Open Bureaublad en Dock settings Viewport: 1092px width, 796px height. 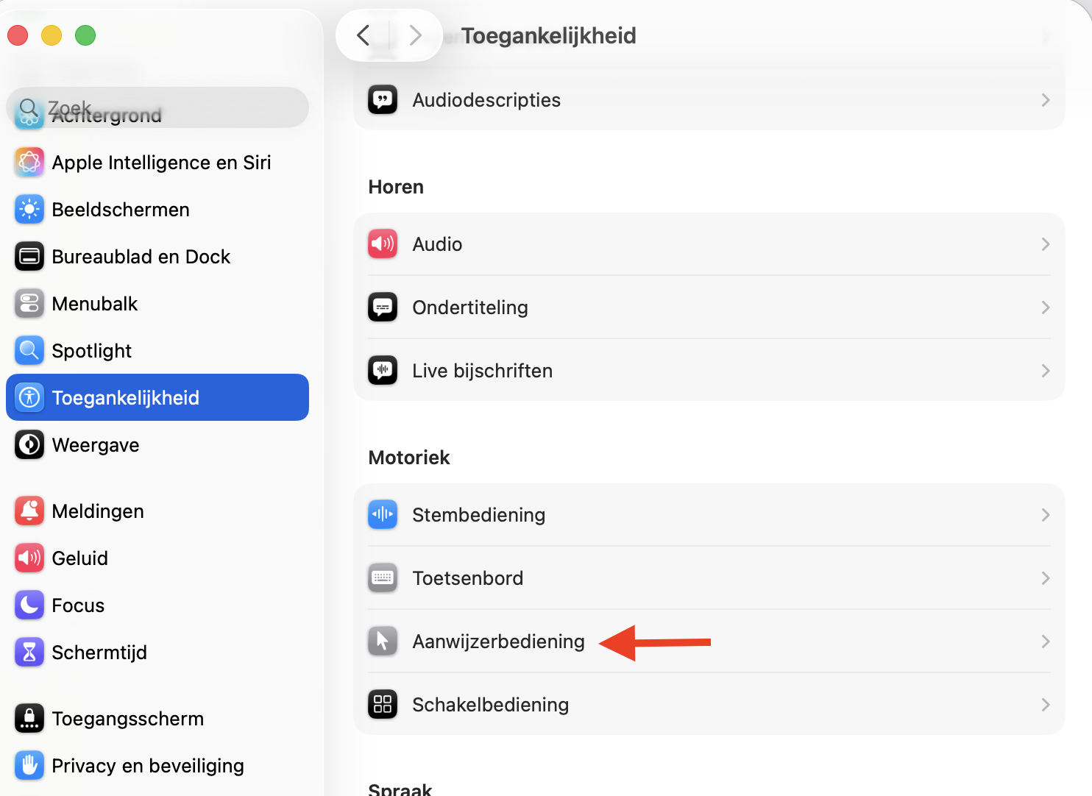coord(141,256)
